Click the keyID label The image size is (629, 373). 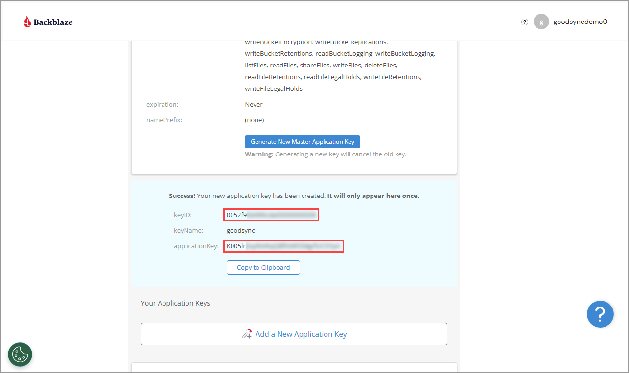183,215
